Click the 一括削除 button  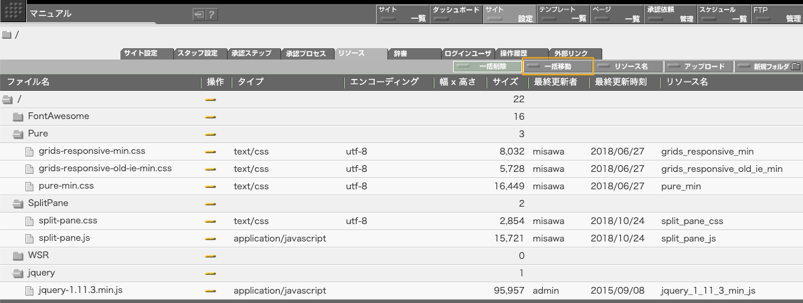pos(486,67)
